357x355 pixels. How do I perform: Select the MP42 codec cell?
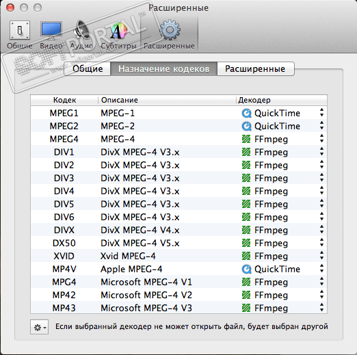tap(64, 295)
